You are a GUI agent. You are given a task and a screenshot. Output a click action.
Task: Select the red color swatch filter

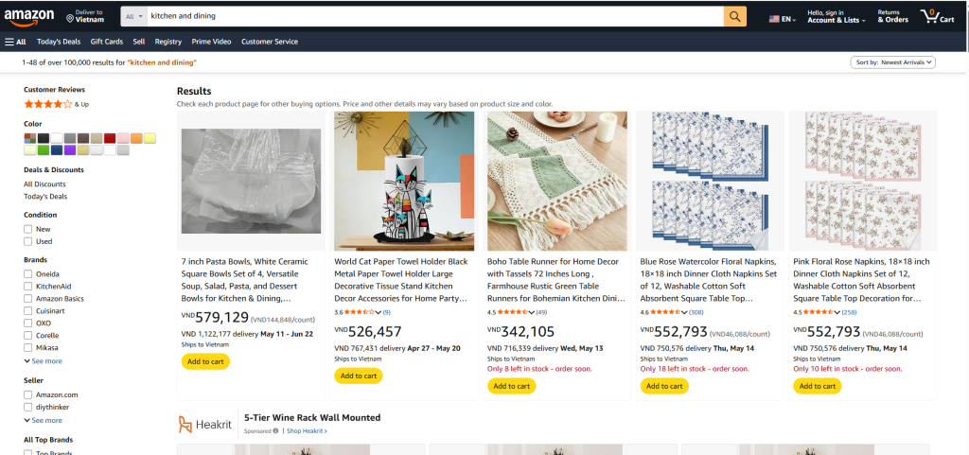[110, 138]
